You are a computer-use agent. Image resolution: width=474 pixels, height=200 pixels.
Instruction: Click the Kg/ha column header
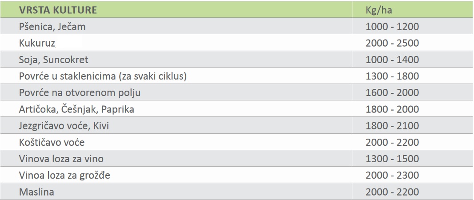pos(379,10)
